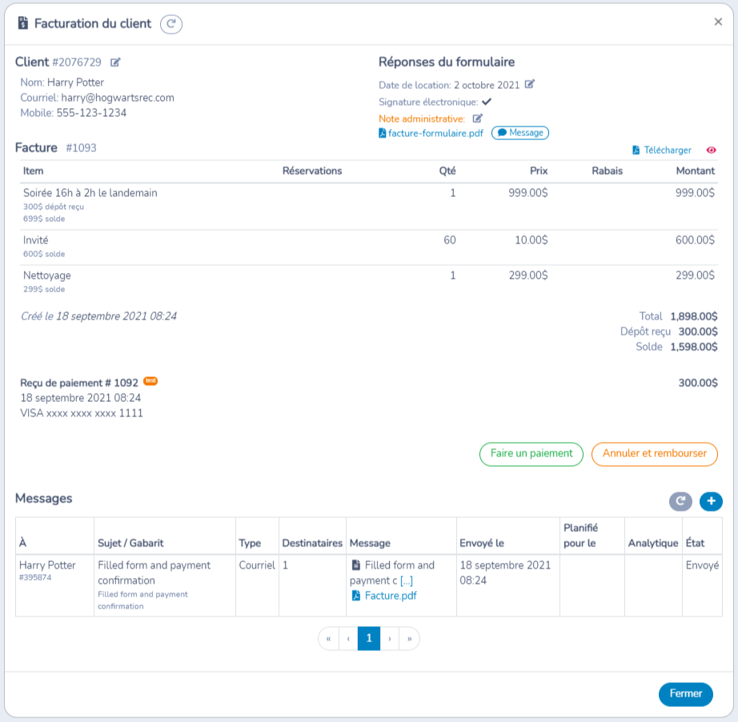
Task: Select the 'Soirée 16h à 2h le landemain' item
Action: (90, 193)
